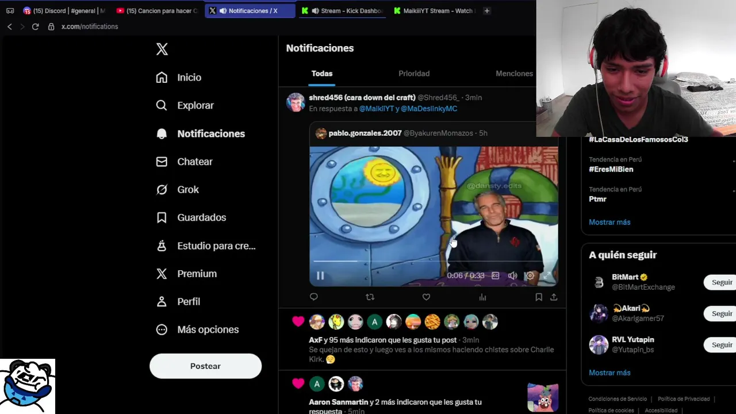Image resolution: width=736 pixels, height=414 pixels.
Task: Open Condiciones de Servicio link
Action: (x=618, y=399)
